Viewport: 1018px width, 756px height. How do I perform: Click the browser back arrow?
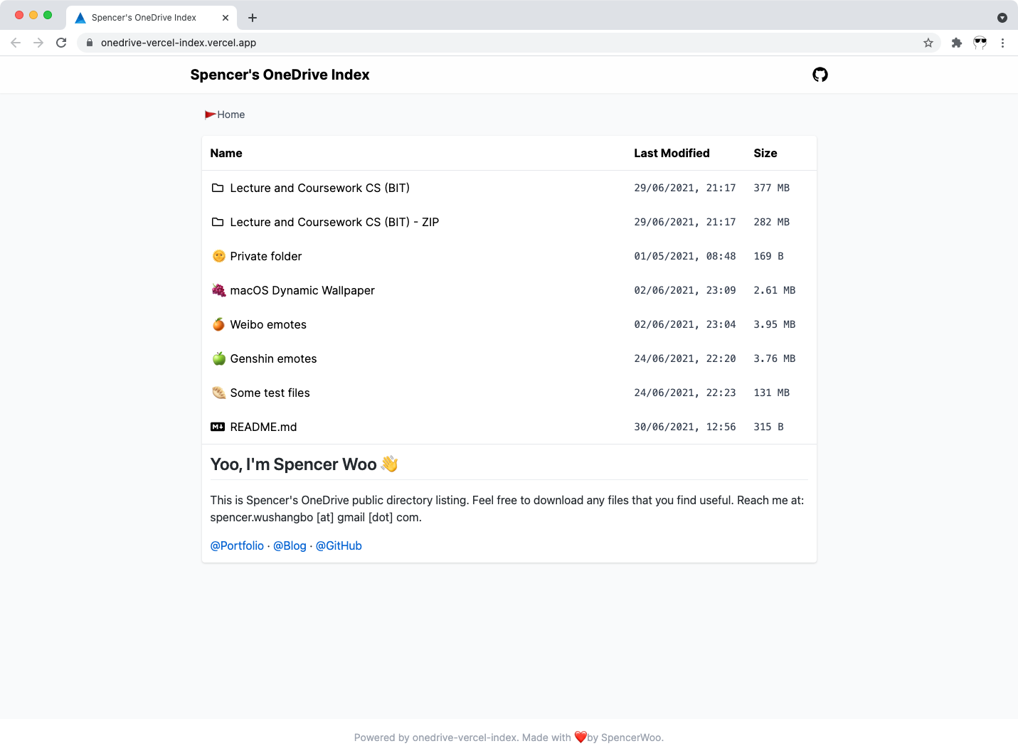point(16,43)
